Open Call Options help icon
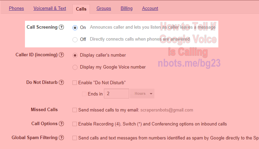Screen dimensions: 259x149 click(61, 124)
